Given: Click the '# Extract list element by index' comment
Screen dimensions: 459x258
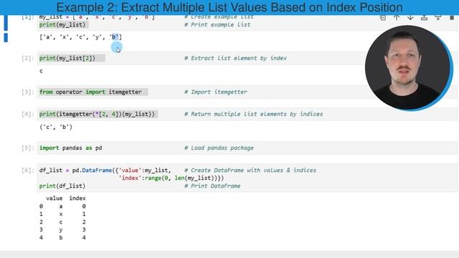Looking at the screenshot, I should pos(235,58).
